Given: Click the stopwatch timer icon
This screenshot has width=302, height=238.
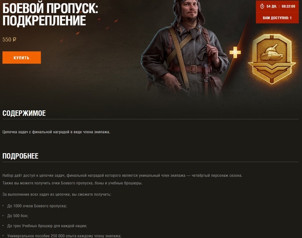Looking at the screenshot, I should click(262, 6).
